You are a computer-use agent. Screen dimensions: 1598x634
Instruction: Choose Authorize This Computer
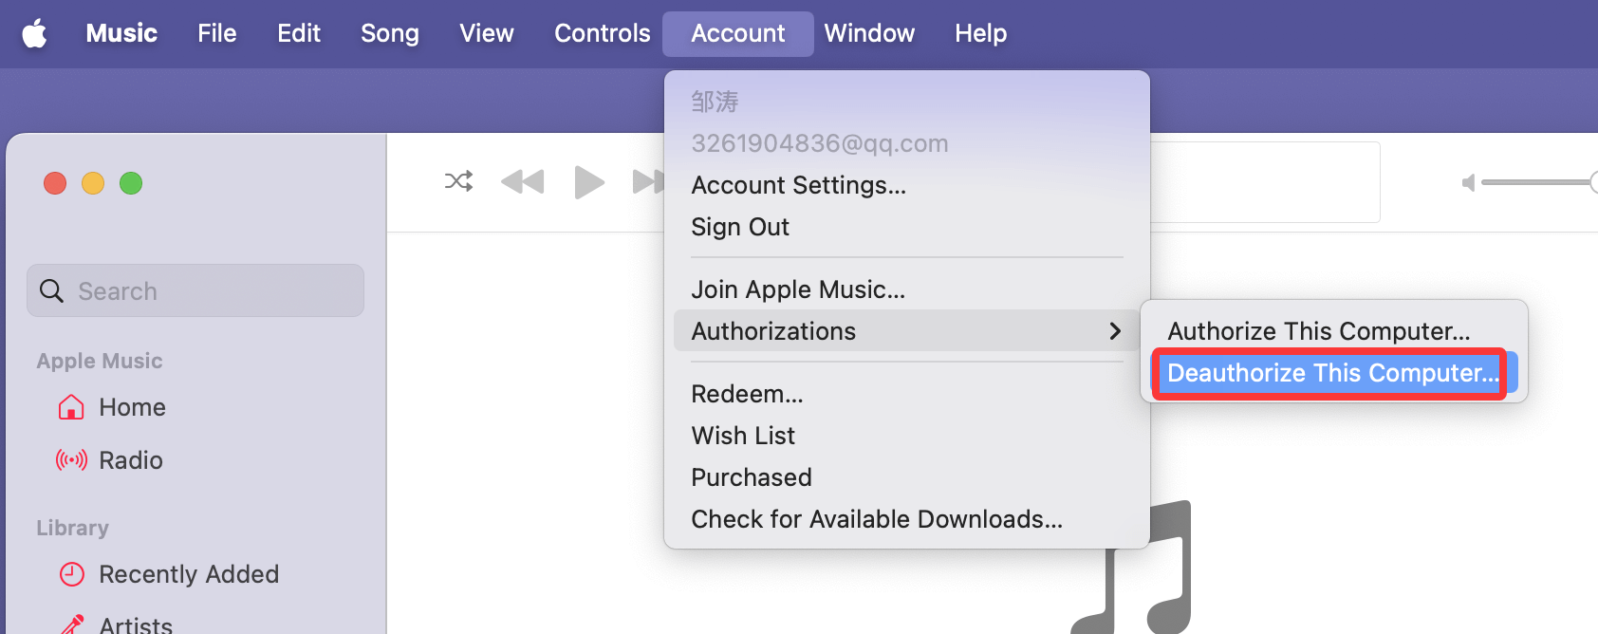[x=1318, y=331]
